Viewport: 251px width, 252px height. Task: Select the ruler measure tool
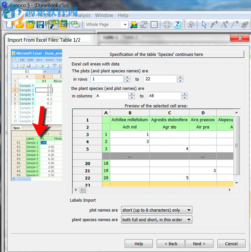tap(245, 24)
